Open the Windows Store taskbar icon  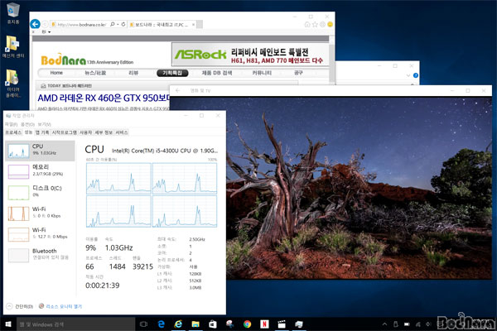[213, 324]
